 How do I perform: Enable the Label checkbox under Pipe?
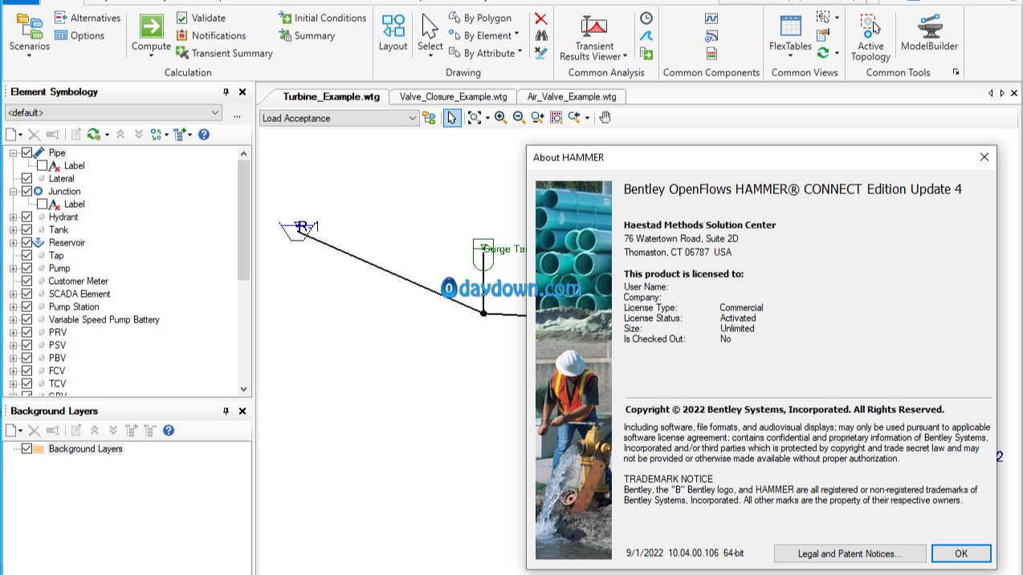[x=43, y=165]
